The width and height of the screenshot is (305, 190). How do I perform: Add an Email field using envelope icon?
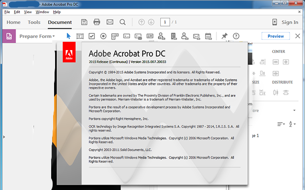click(196, 36)
